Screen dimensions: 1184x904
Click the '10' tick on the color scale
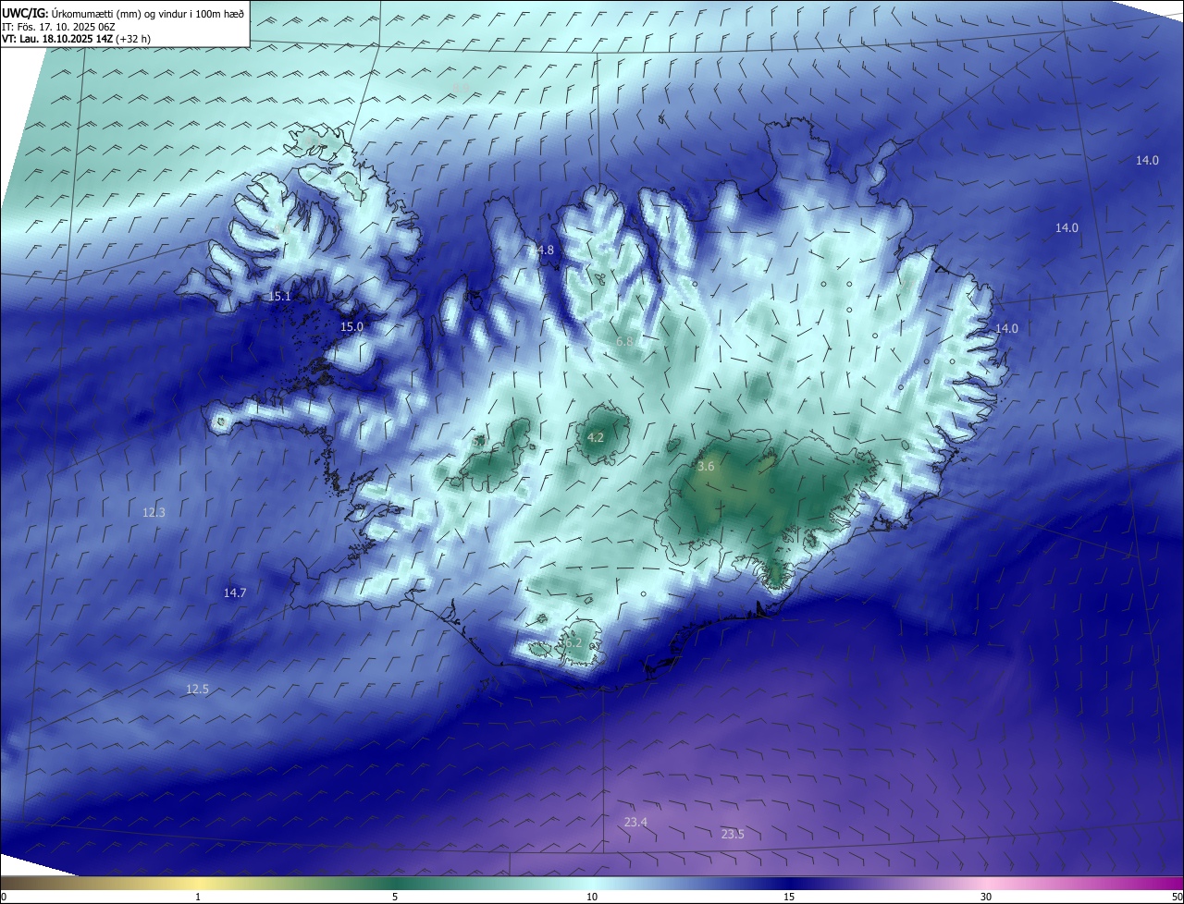pos(592,897)
